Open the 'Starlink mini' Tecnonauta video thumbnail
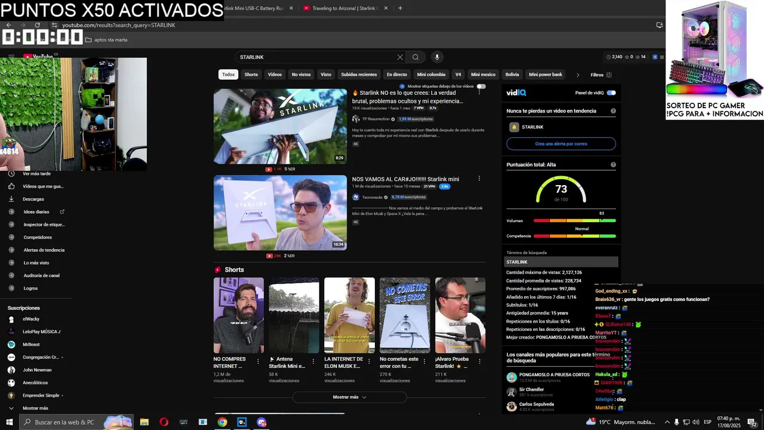 (x=280, y=213)
